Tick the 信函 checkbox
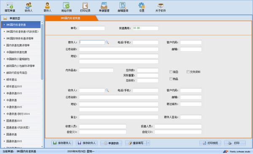 click(171, 72)
